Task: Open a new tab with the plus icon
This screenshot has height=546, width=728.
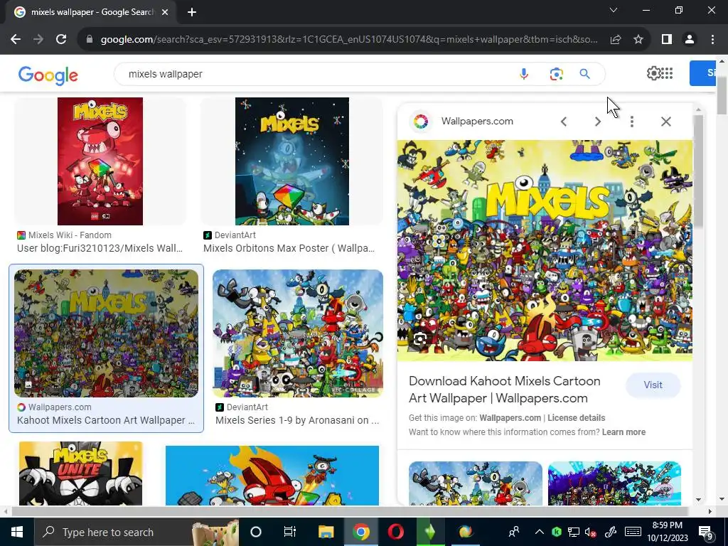Action: (x=192, y=12)
